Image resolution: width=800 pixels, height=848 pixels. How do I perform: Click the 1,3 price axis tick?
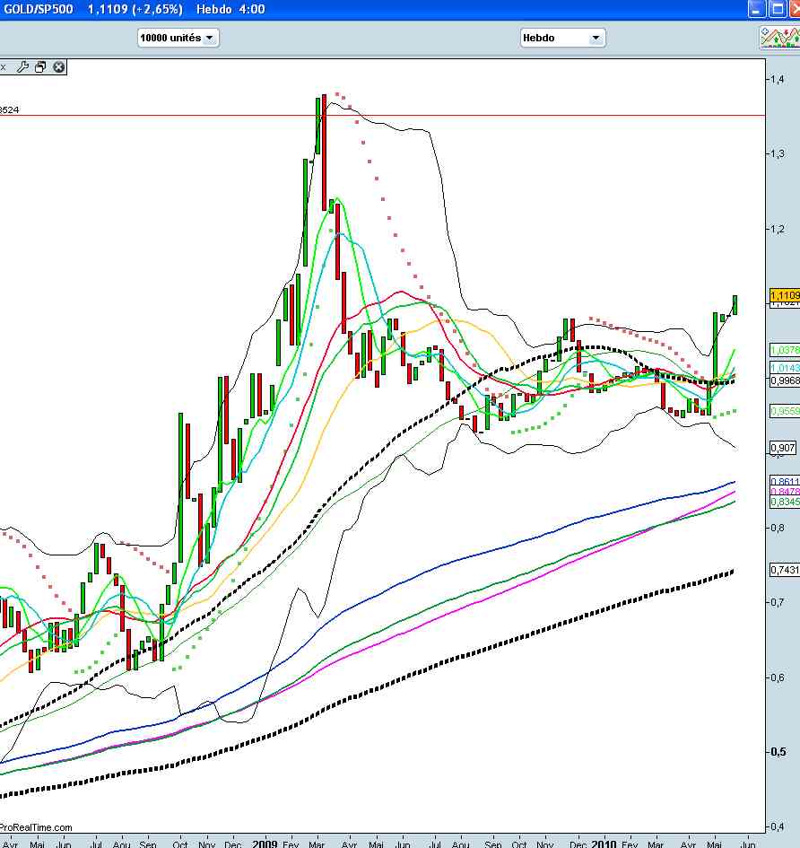[778, 153]
